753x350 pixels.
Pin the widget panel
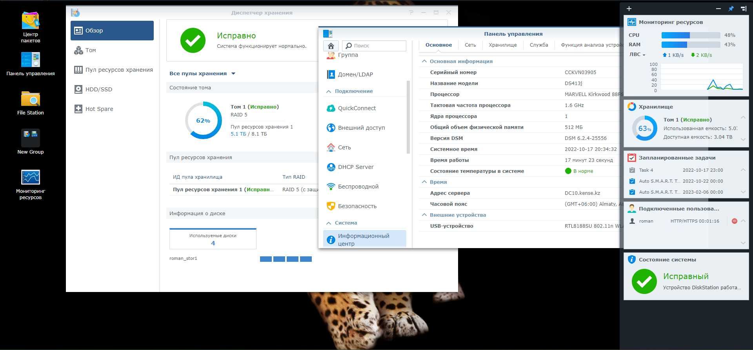731,9
